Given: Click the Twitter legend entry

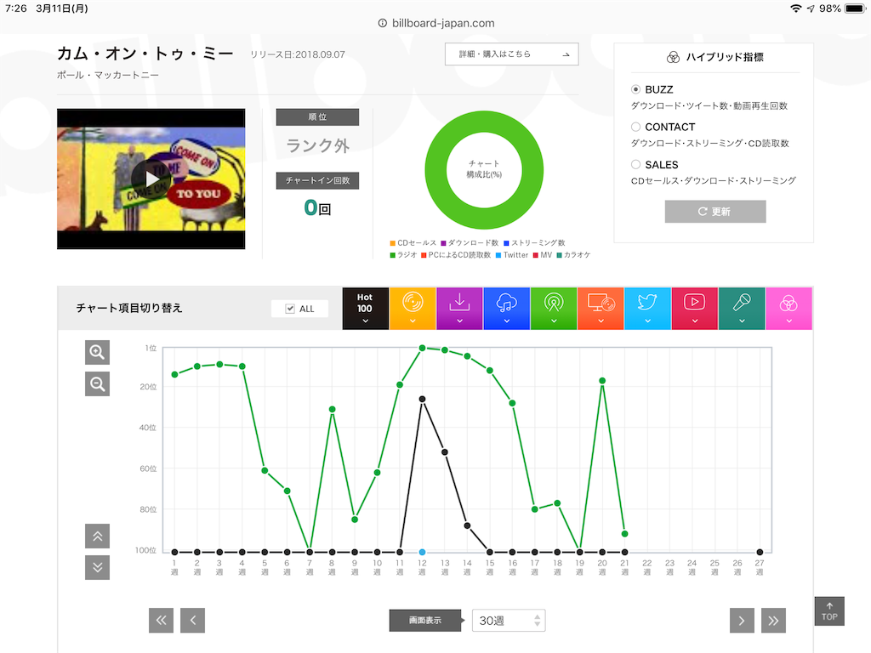Looking at the screenshot, I should coord(511,255).
